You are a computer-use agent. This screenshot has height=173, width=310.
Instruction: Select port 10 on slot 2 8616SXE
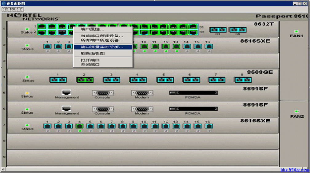click(x=144, y=47)
